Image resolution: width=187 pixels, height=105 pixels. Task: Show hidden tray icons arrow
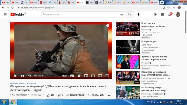pos(157,102)
